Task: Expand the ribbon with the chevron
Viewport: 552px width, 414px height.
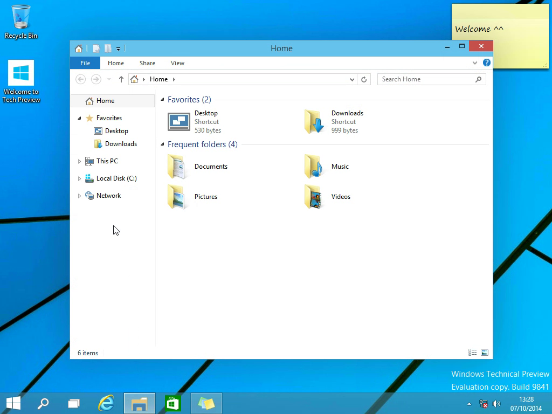Action: tap(475, 63)
